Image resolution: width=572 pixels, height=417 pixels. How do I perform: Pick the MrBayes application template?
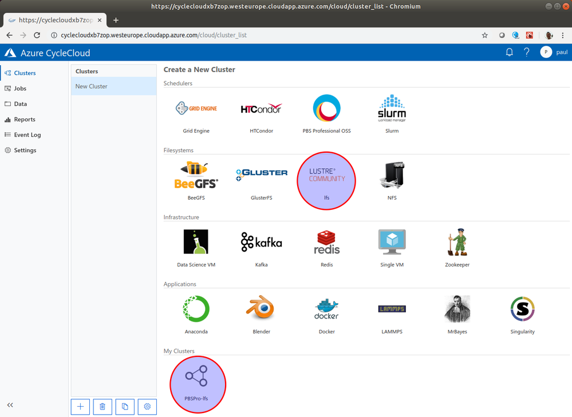[x=457, y=315]
